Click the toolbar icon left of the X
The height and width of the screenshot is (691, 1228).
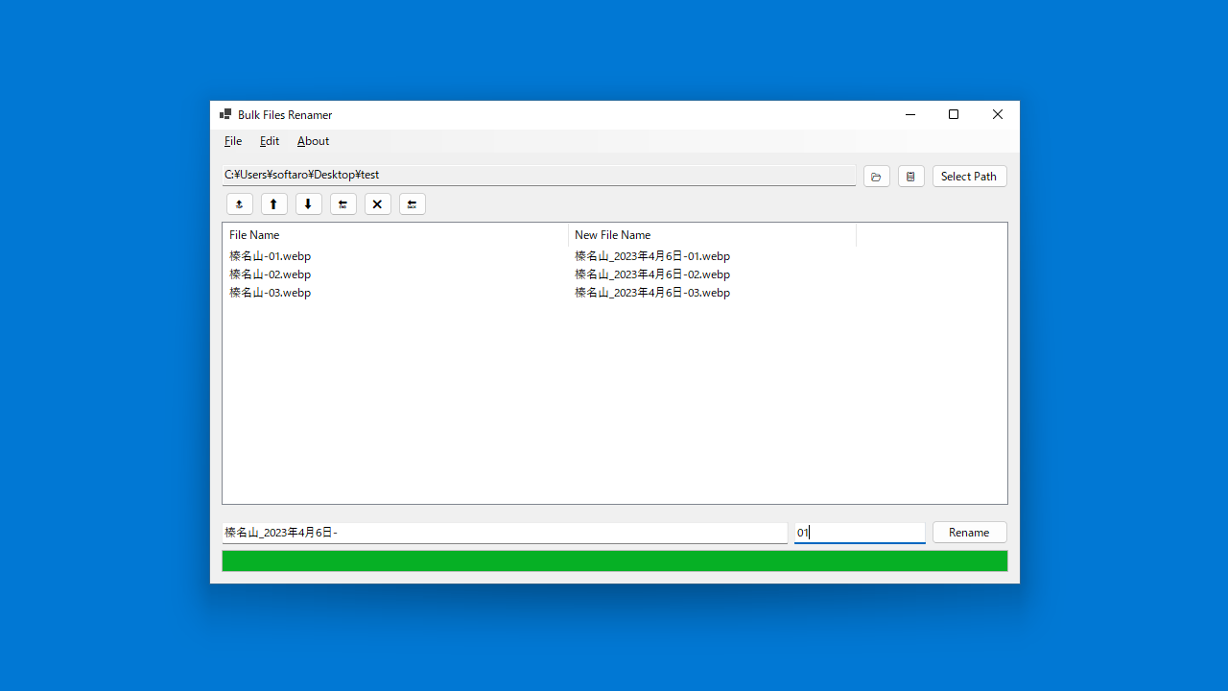click(x=342, y=204)
